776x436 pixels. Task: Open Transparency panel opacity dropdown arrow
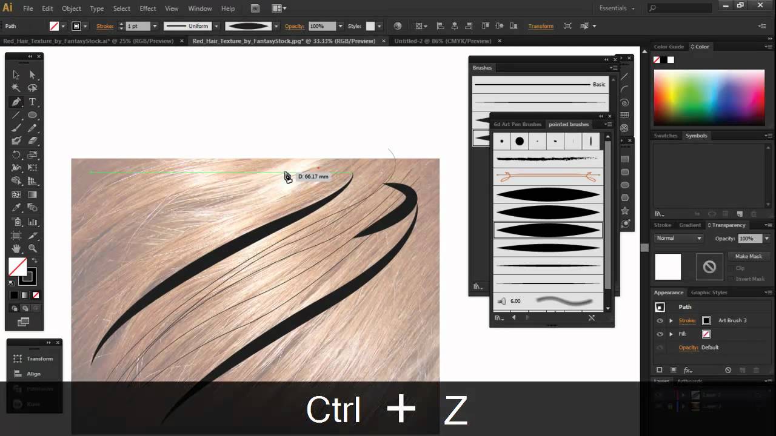[767, 239]
